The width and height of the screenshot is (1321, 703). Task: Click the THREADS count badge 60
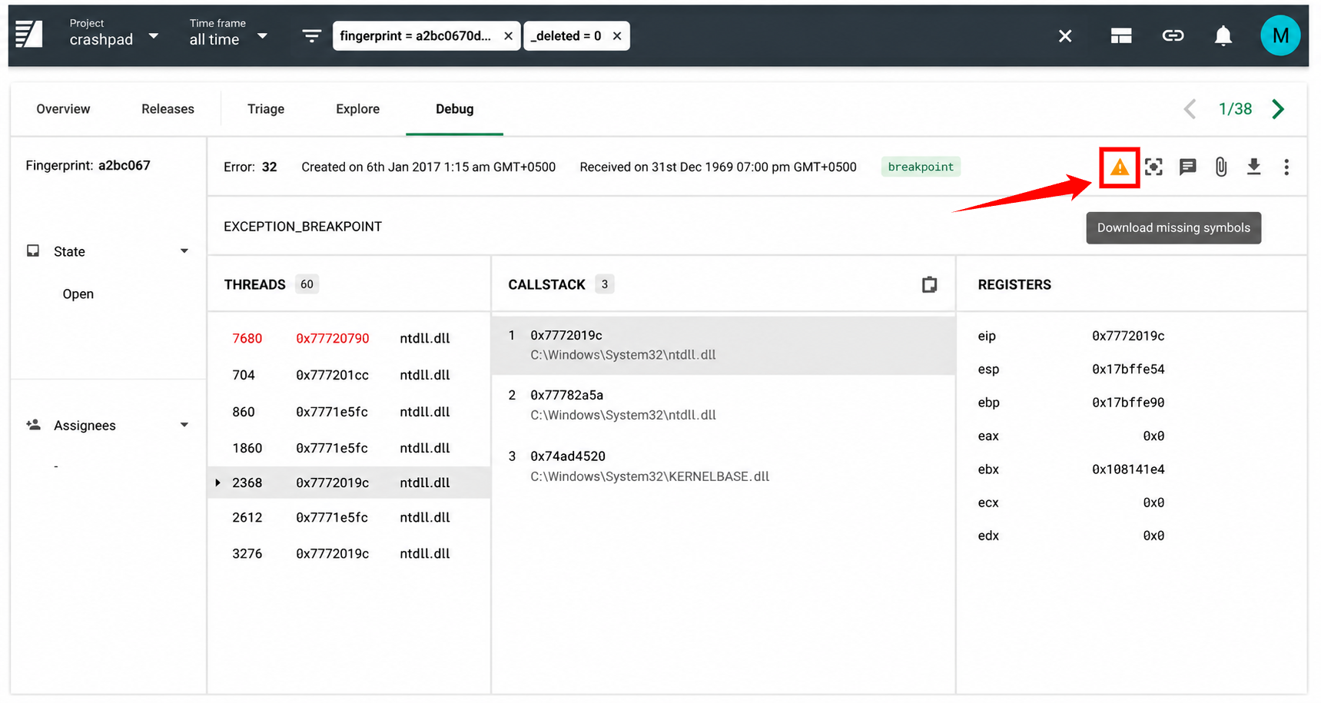point(307,284)
